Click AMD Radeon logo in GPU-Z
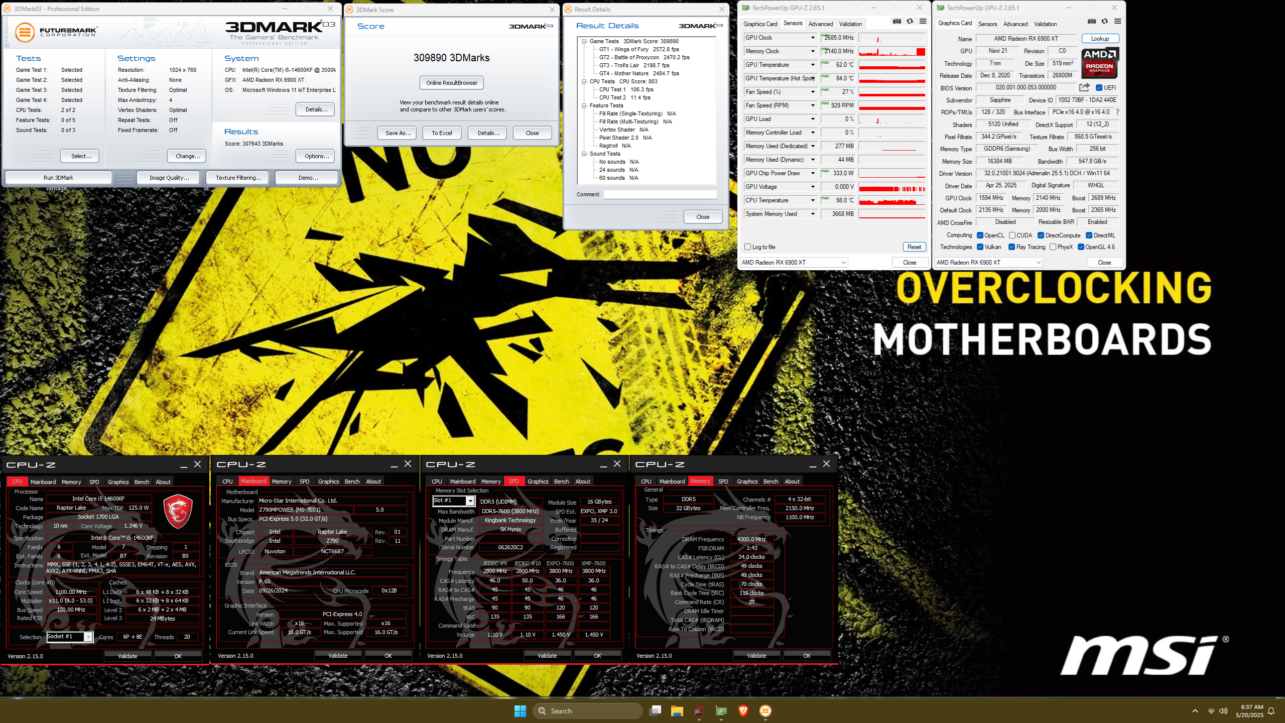The width and height of the screenshot is (1285, 723). point(1099,63)
